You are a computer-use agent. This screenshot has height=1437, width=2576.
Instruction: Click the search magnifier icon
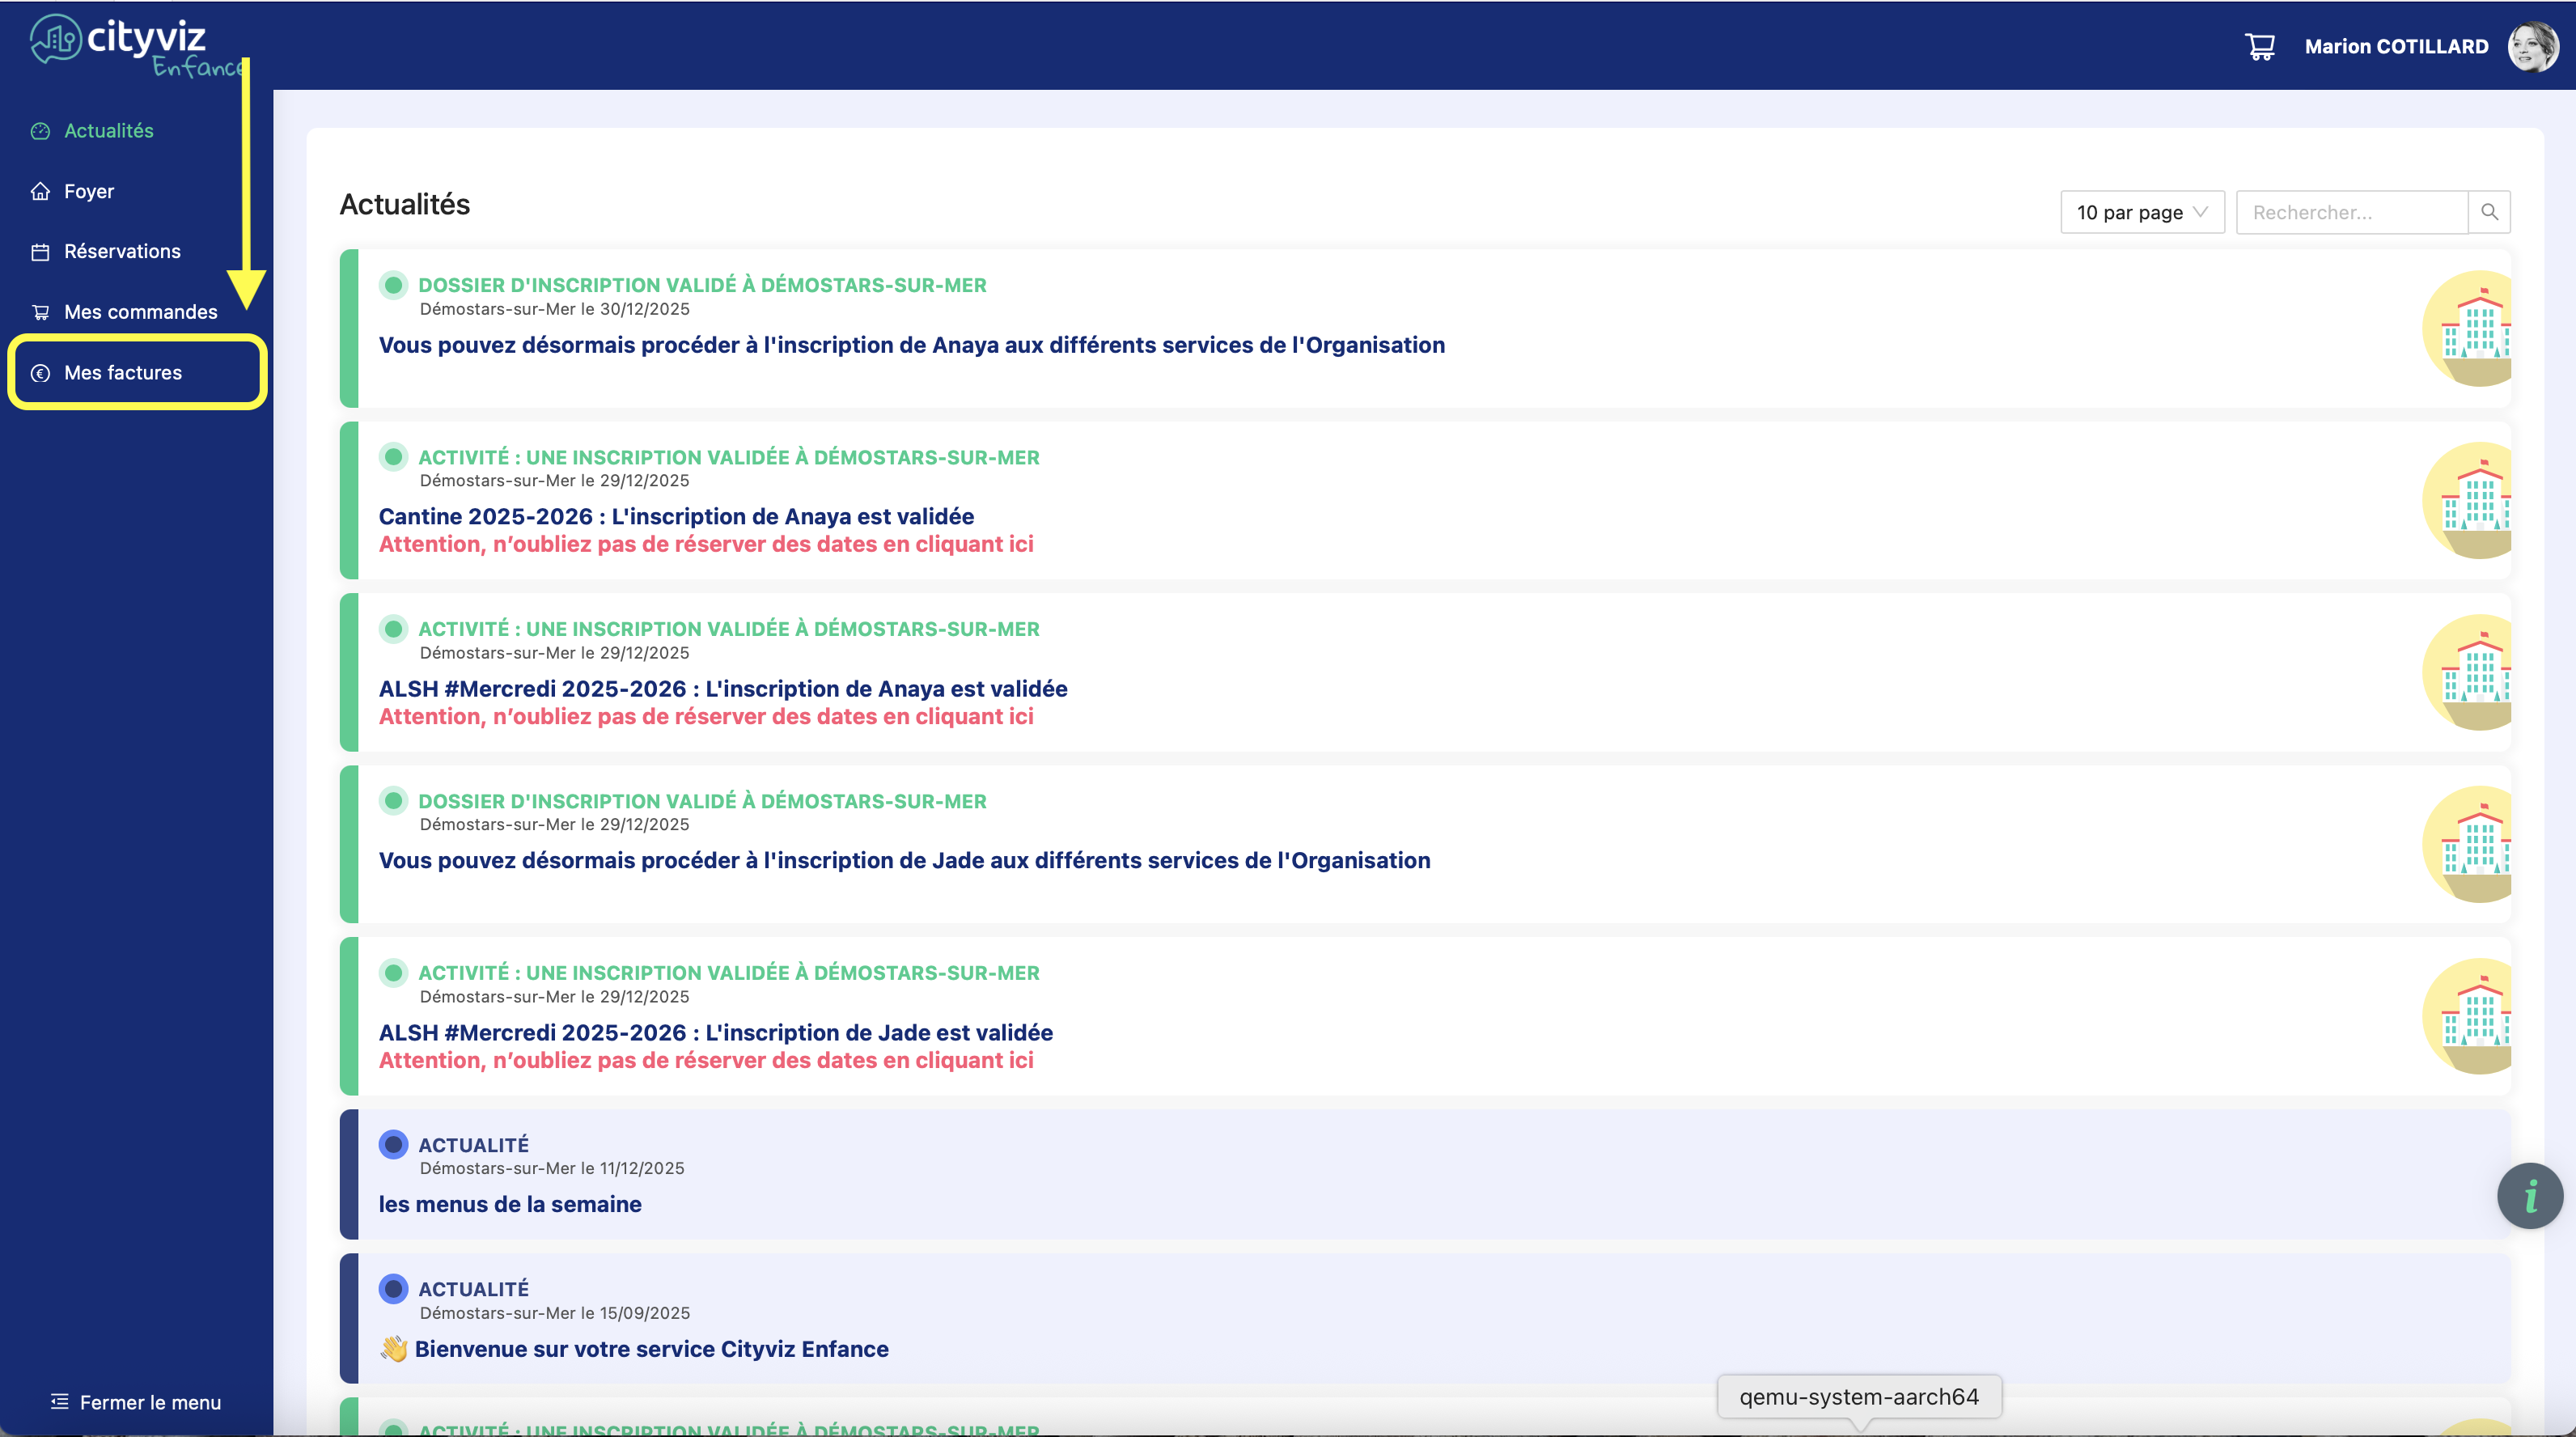click(x=2489, y=212)
